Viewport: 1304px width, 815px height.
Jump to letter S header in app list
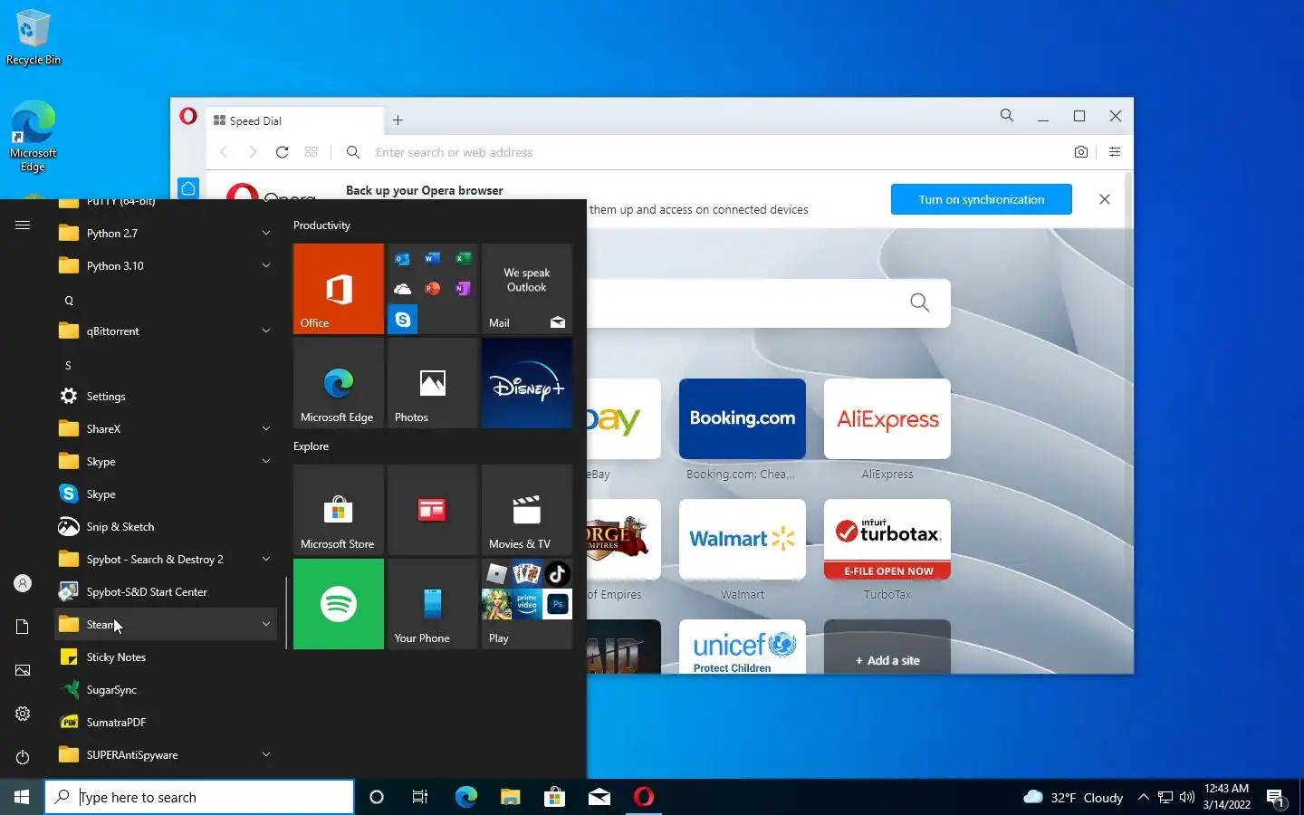(68, 365)
